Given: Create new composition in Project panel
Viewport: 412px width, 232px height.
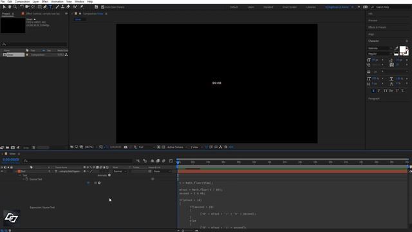Looking at the screenshot, I should (x=13, y=148).
